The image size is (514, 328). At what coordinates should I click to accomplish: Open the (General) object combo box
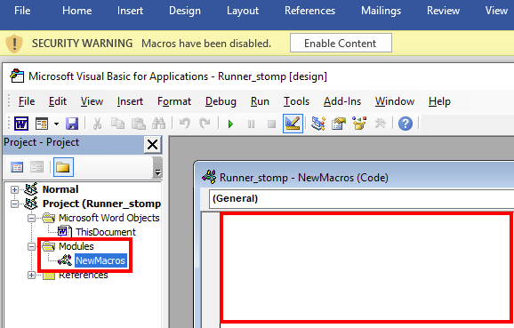(x=361, y=198)
